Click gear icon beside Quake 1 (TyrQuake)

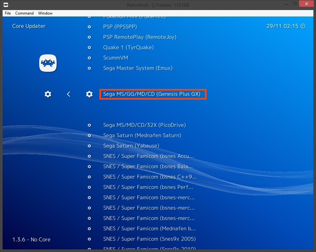tap(89, 48)
